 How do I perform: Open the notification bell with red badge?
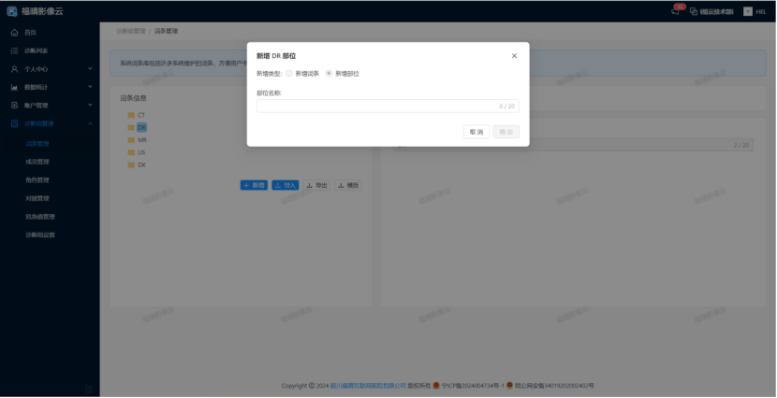coord(676,11)
